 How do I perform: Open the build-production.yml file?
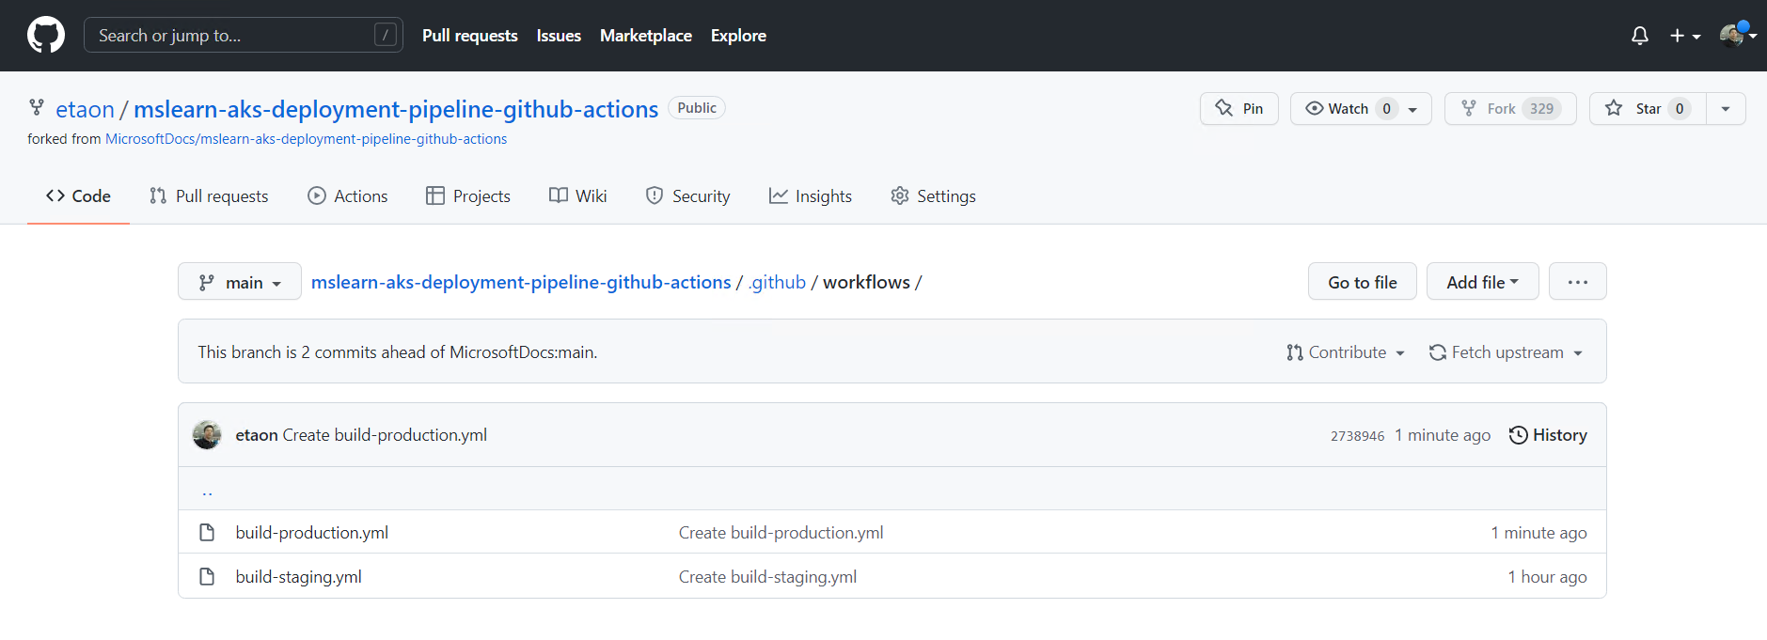312,533
